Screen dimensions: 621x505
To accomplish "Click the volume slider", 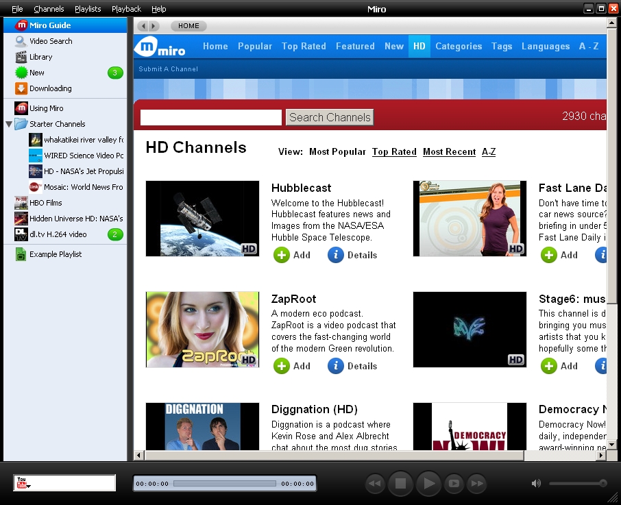I will click(577, 483).
